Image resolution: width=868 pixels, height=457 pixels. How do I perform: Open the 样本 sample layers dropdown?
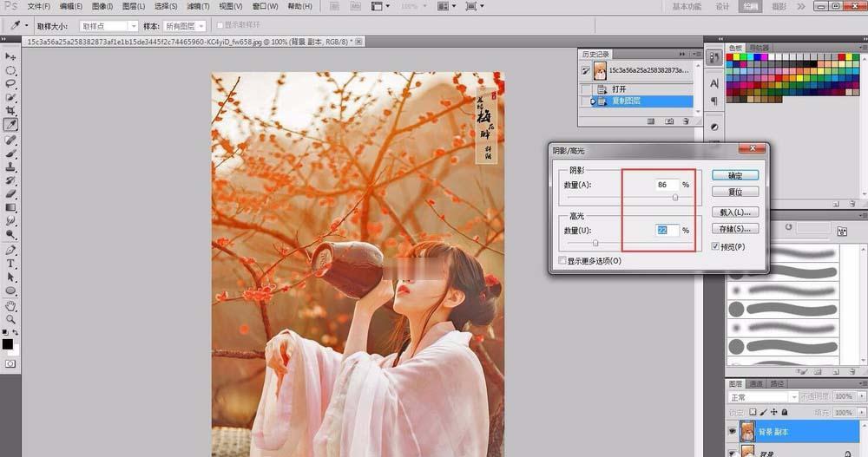tap(184, 27)
